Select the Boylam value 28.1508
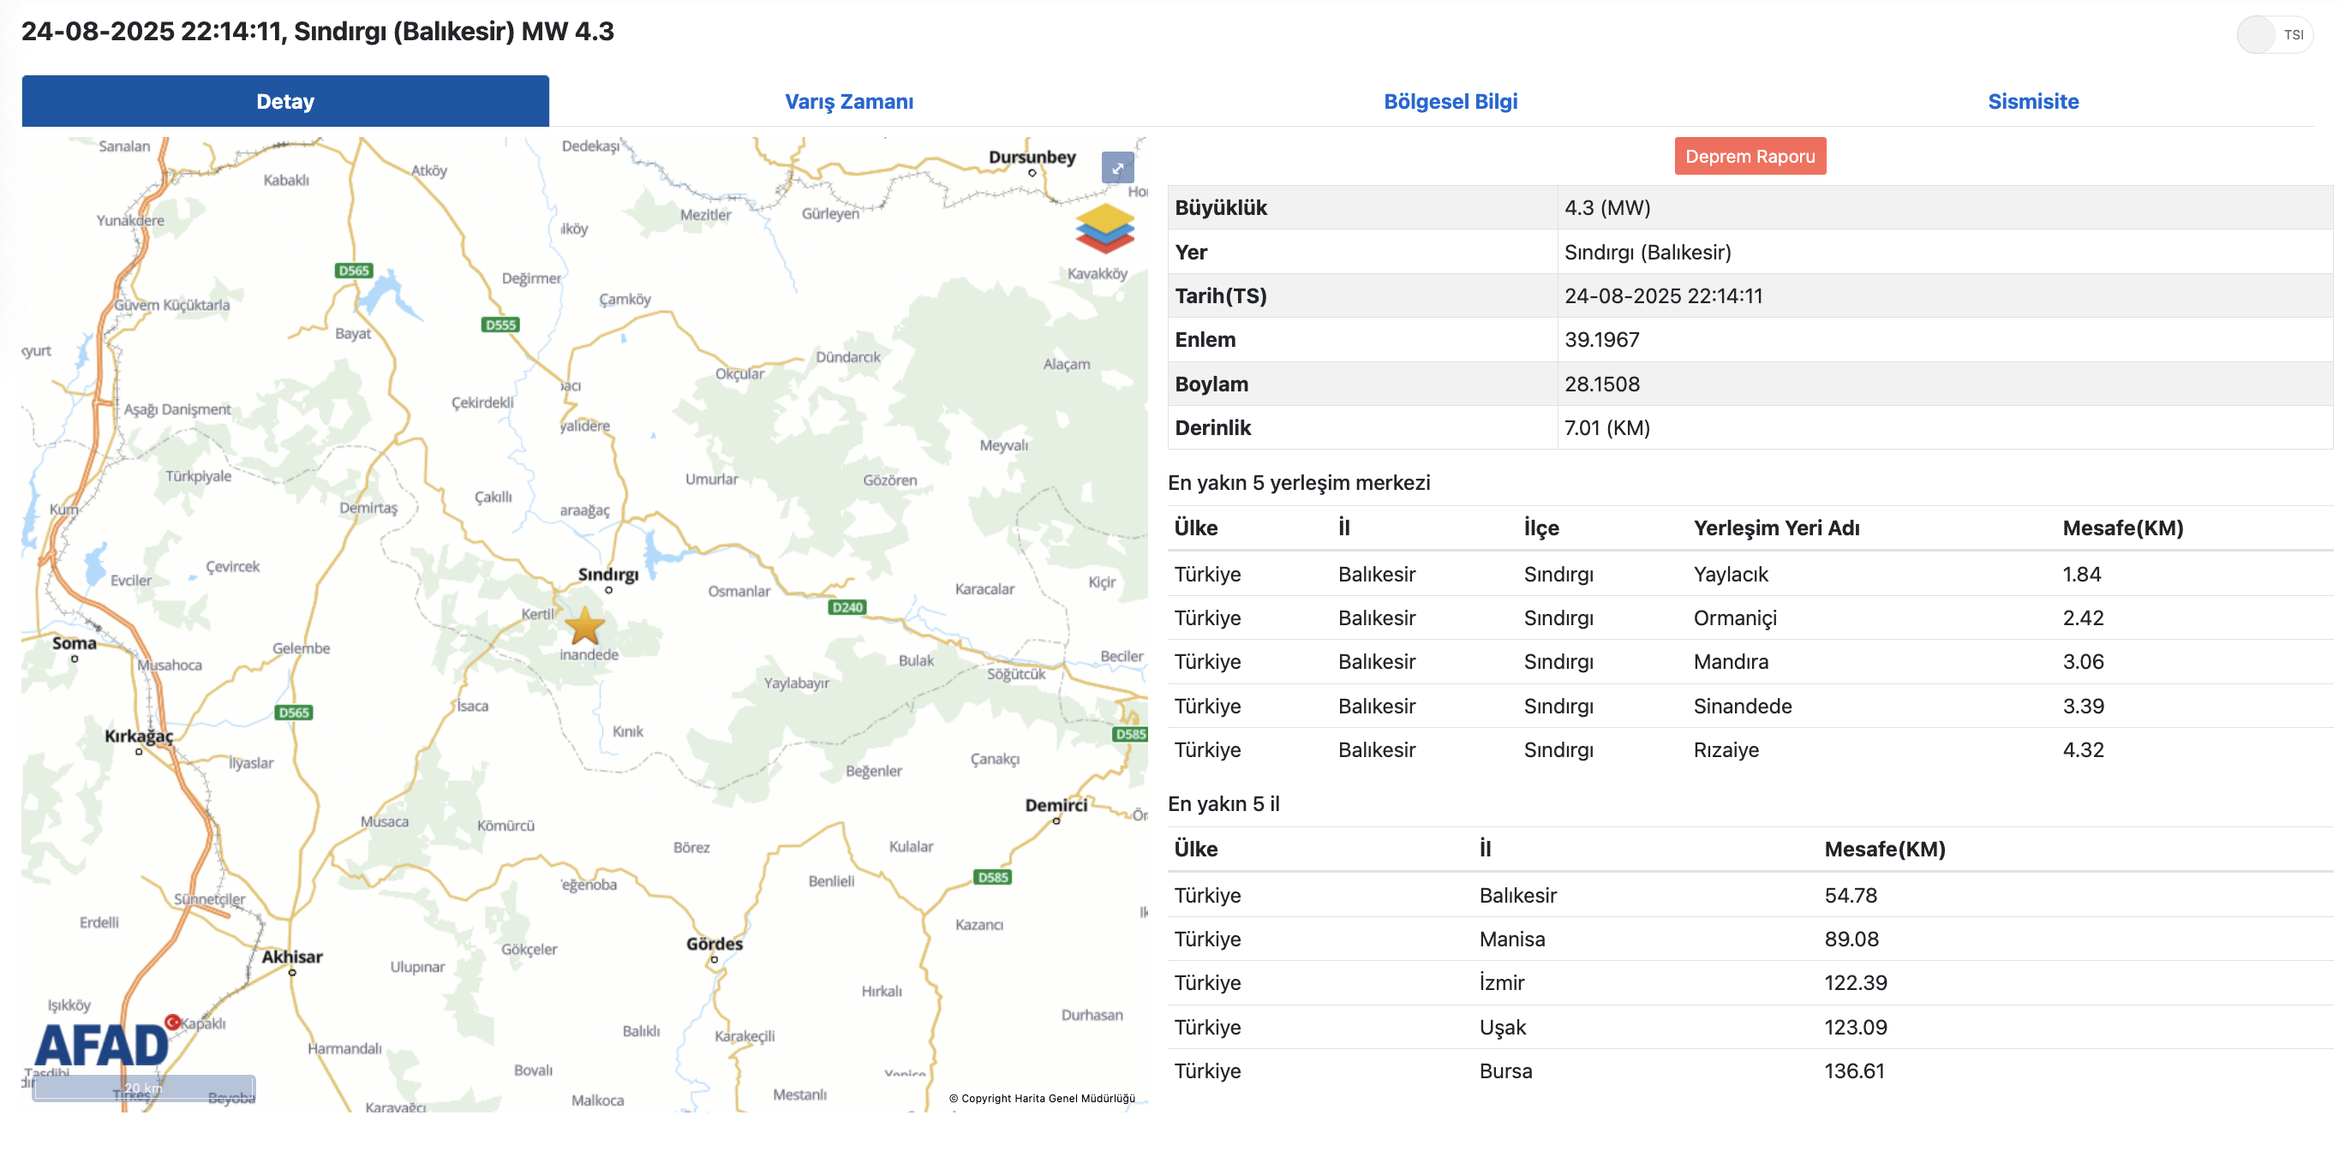 [1600, 384]
